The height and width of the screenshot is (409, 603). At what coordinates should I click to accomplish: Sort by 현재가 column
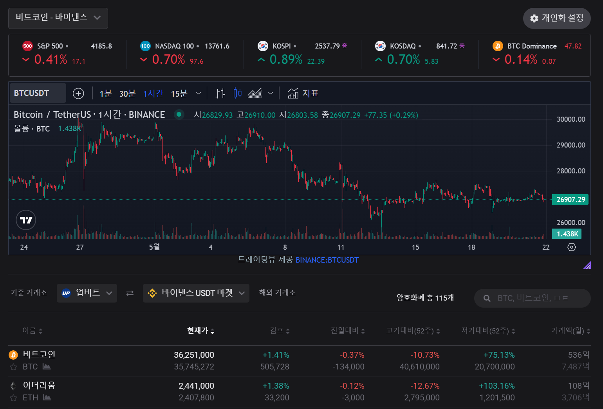[x=201, y=331]
